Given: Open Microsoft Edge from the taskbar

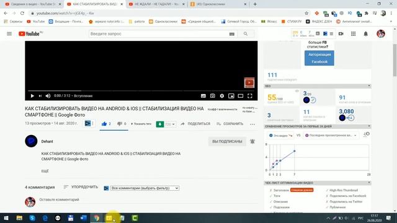Looking at the screenshot, I should 45,218.
